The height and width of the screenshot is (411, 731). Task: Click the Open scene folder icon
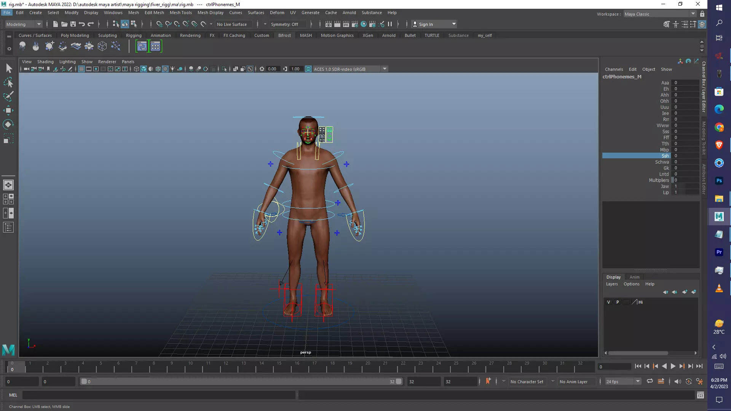click(x=64, y=24)
